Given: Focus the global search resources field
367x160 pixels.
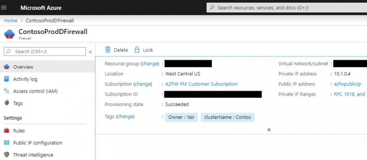Looking at the screenshot, I should [287, 8].
